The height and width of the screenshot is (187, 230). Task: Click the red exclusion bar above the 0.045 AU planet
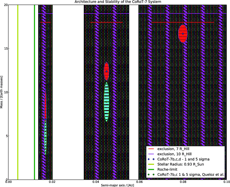(x=107, y=22)
